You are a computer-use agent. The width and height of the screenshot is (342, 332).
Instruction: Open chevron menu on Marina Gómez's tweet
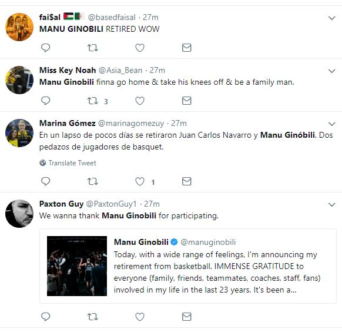pyautogui.click(x=332, y=124)
